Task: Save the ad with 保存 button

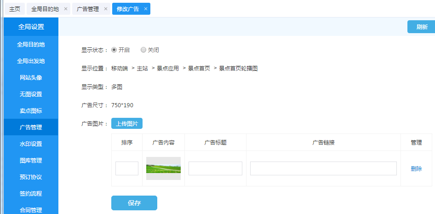Action: tap(134, 203)
